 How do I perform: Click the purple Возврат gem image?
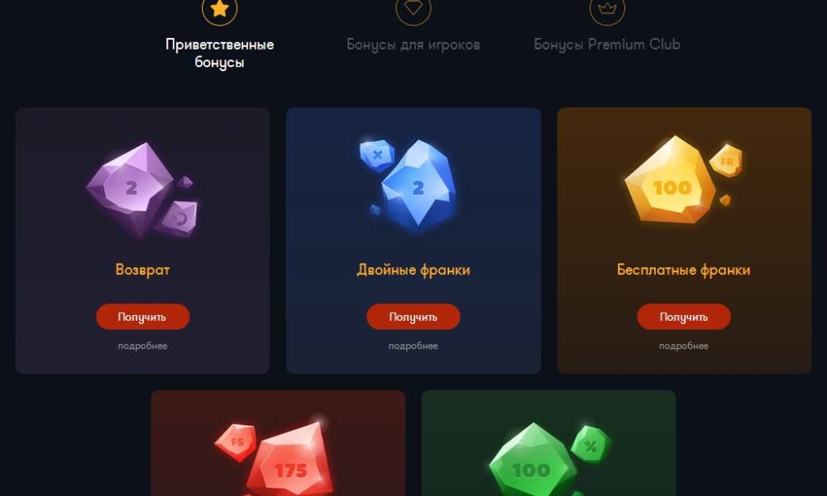click(x=142, y=190)
